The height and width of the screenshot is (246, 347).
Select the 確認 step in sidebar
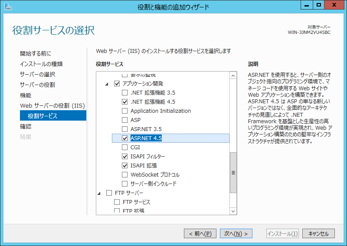point(26,126)
